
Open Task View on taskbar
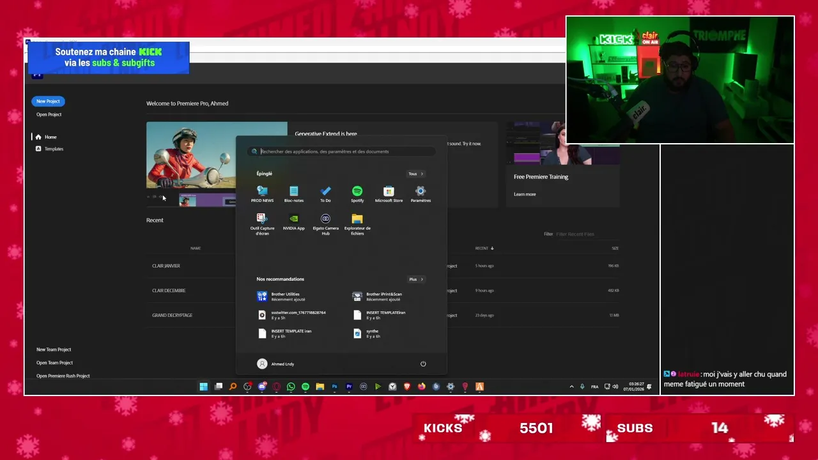[x=219, y=387]
